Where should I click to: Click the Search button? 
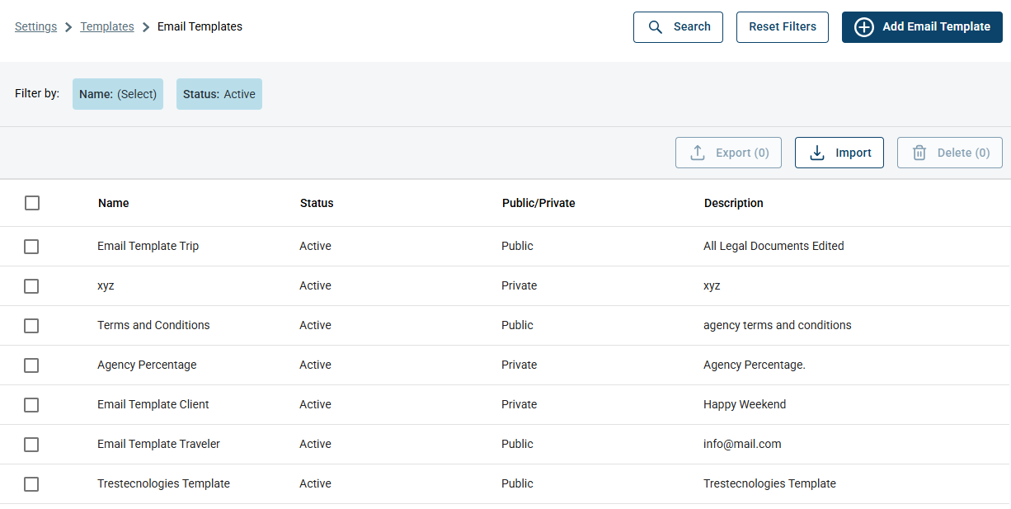pyautogui.click(x=678, y=27)
